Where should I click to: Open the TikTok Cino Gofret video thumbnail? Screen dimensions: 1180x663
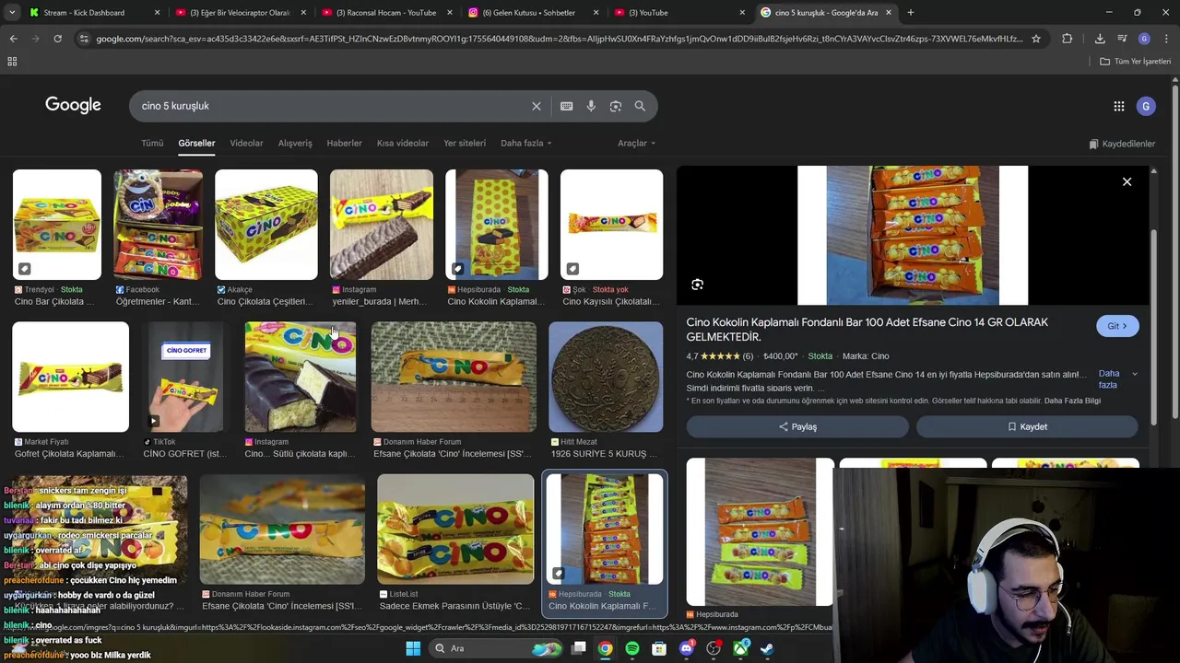pos(185,377)
